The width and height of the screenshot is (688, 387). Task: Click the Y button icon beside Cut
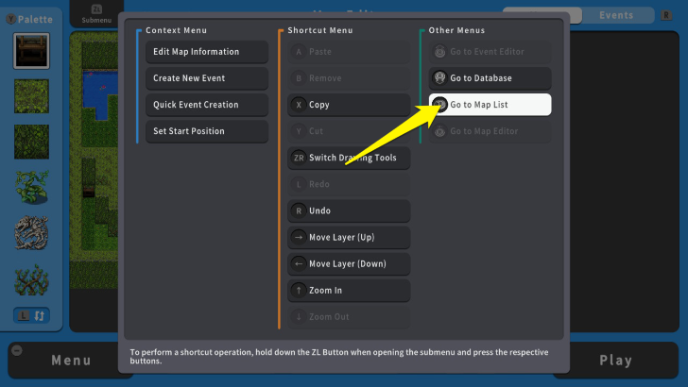pyautogui.click(x=299, y=131)
